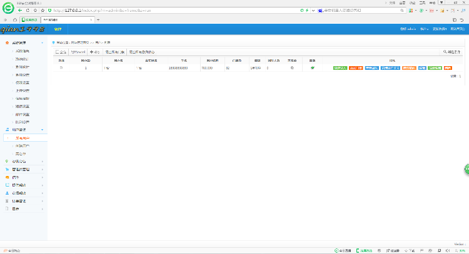Click the qian1998 site logo
Viewport: 469px width, 254px height.
click(x=23, y=29)
